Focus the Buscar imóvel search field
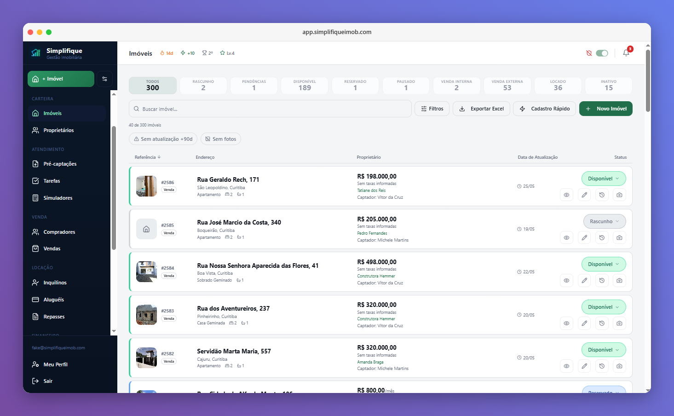Screen dimensions: 674x416 [270, 109]
